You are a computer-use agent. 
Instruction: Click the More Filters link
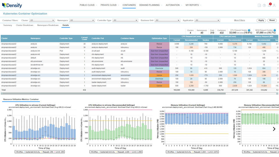click(239, 20)
